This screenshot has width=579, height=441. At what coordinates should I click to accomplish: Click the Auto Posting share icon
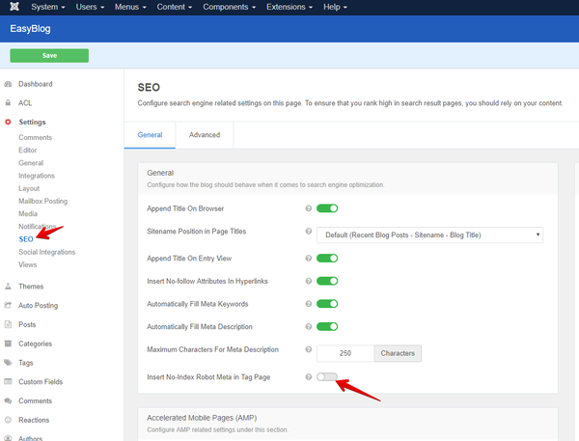tap(8, 305)
